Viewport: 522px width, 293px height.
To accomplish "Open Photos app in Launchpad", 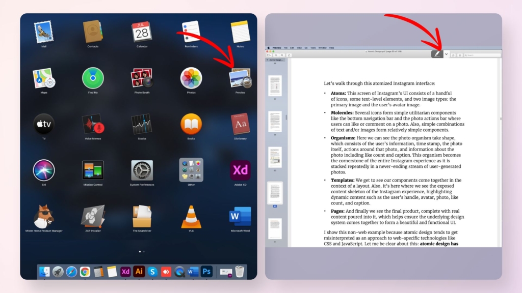I will tap(191, 78).
